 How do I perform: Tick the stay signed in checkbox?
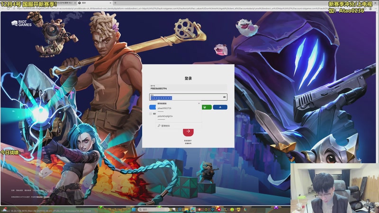(151, 114)
